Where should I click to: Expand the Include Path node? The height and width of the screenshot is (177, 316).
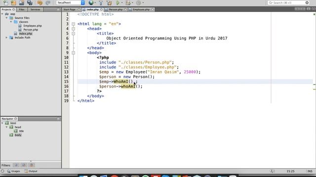6,37
